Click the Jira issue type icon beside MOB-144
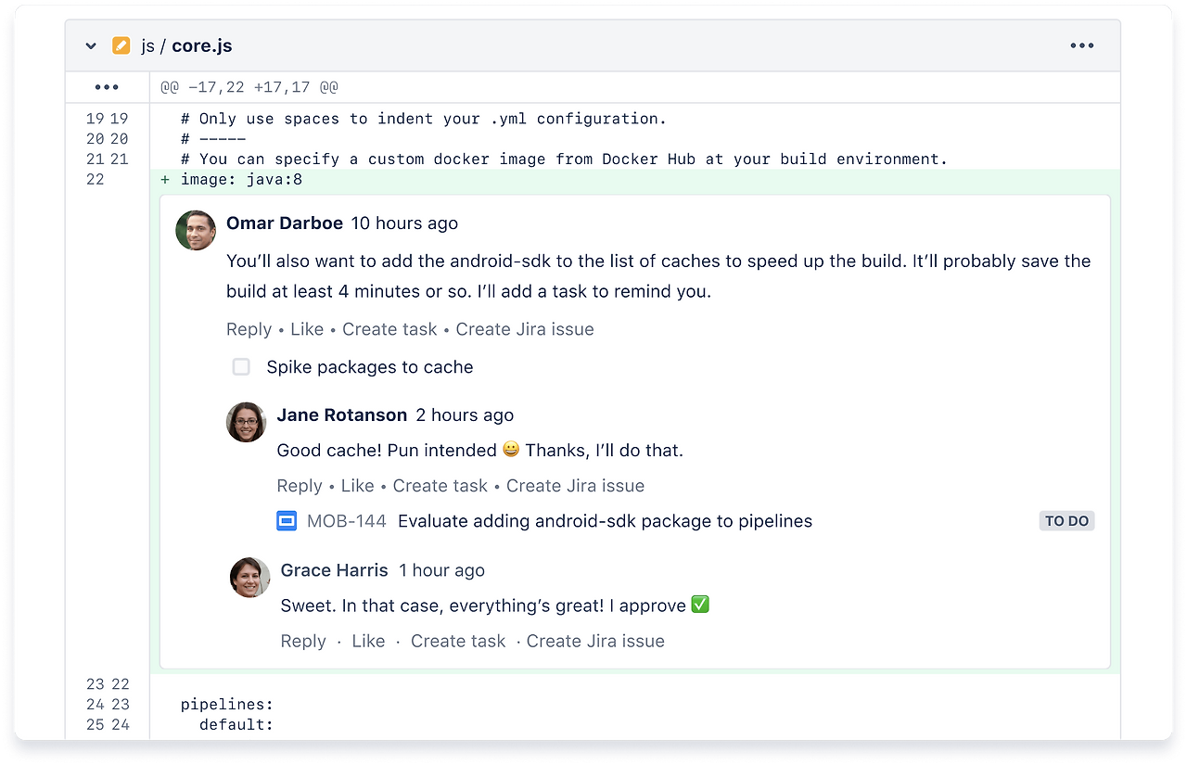The image size is (1187, 765). 286,520
